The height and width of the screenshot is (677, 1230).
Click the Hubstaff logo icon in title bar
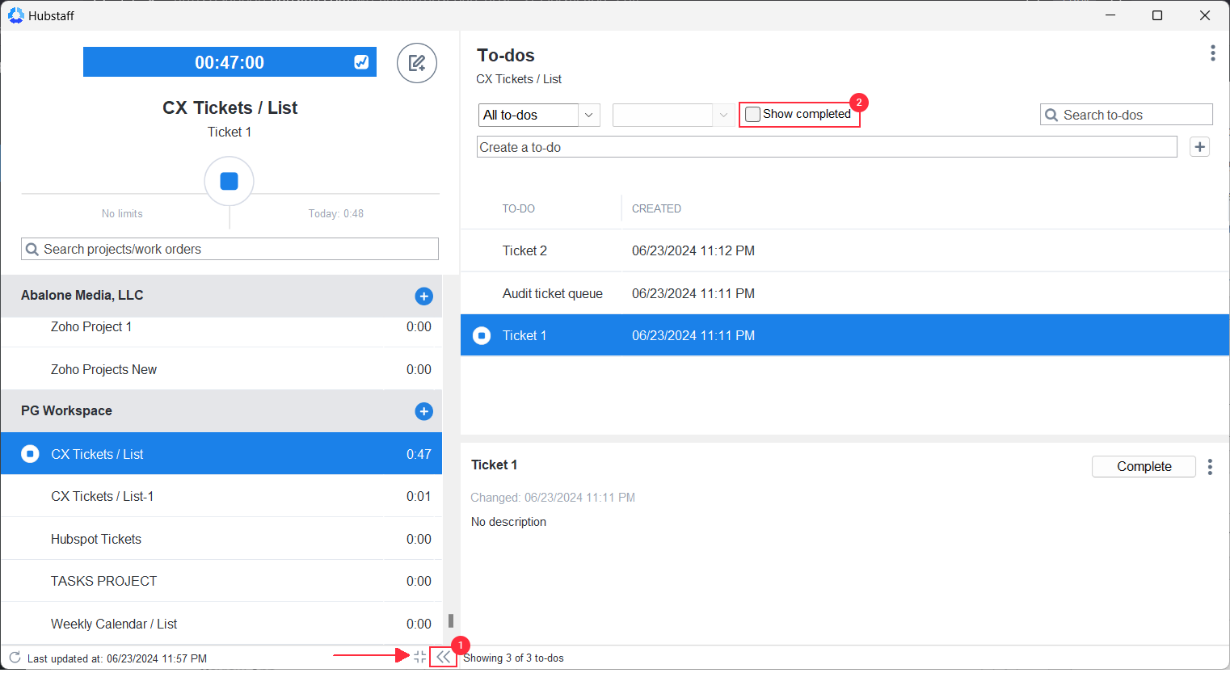point(15,15)
